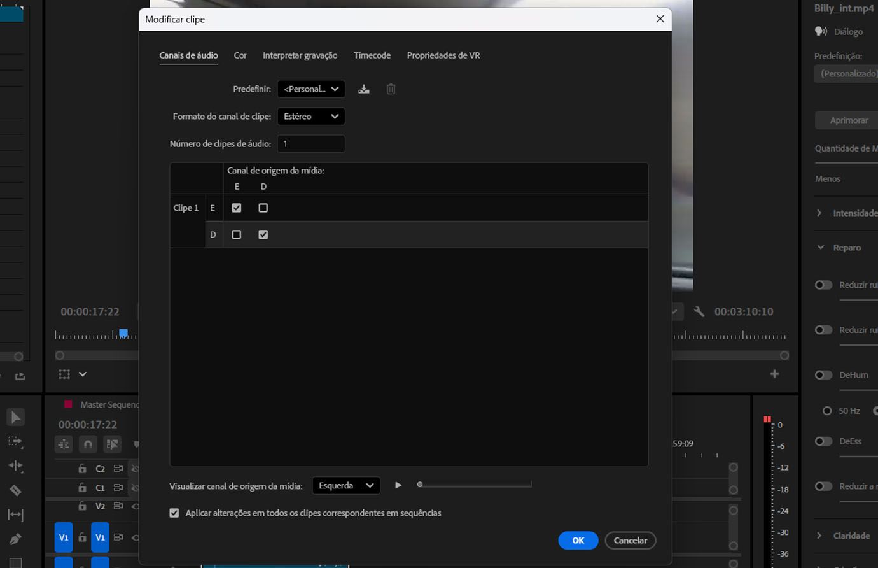Enable snapping with the magnet icon
The image size is (878, 568).
coord(88,444)
